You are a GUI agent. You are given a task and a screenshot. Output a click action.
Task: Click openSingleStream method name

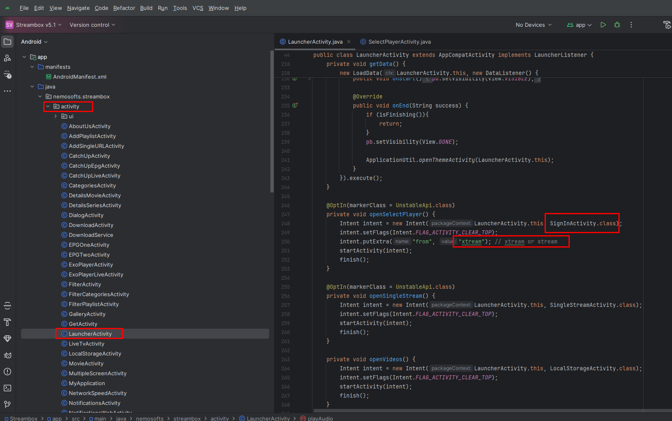coord(395,296)
